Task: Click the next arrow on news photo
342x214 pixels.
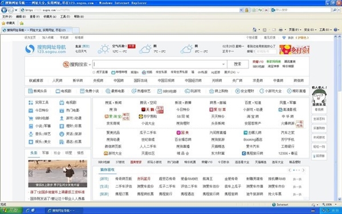Action: [85, 173]
